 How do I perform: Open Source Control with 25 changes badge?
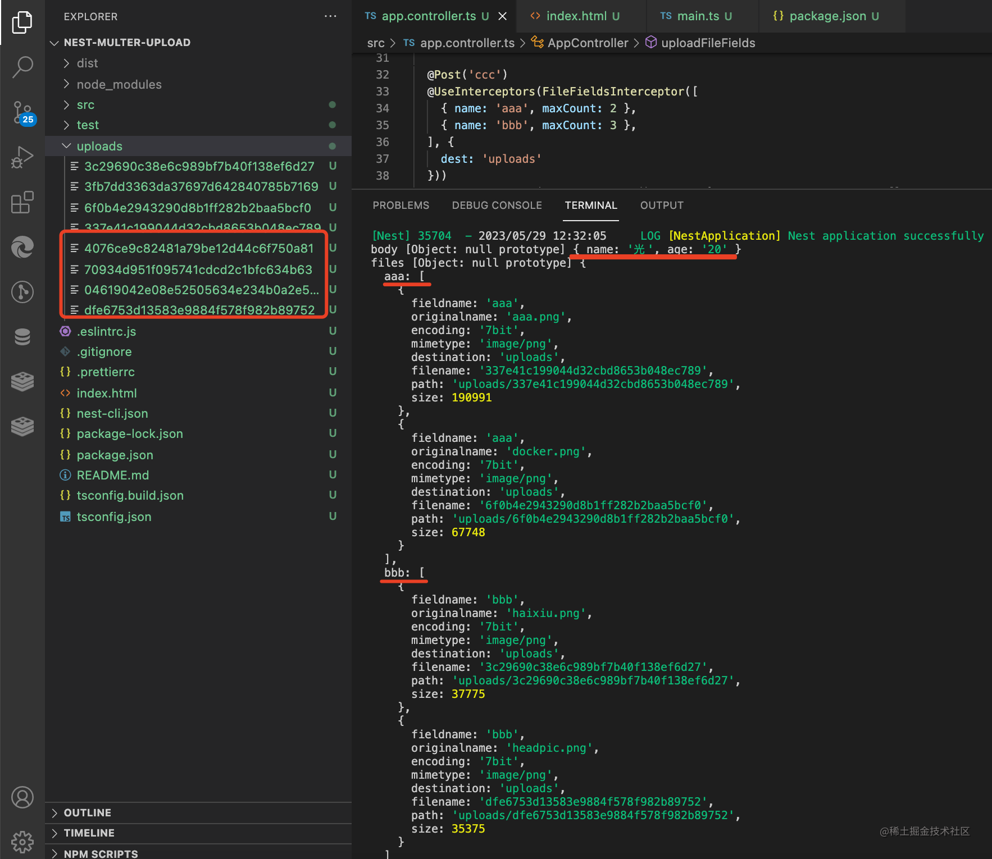coord(22,113)
